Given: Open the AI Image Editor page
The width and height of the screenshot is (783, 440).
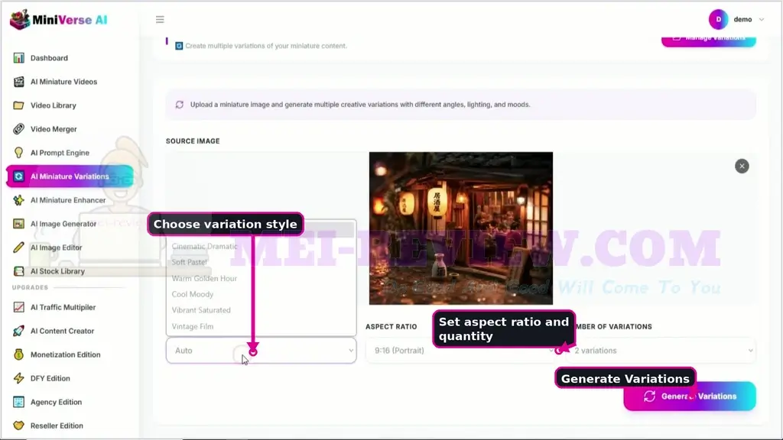Looking at the screenshot, I should pos(57,247).
